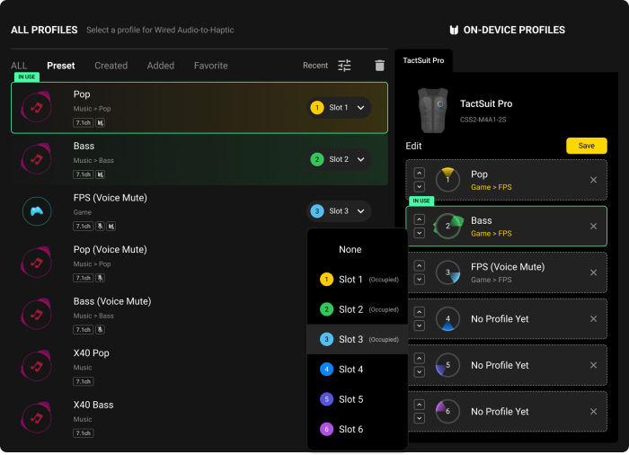Move slot 4 entry up
The width and height of the screenshot is (629, 455).
420,312
